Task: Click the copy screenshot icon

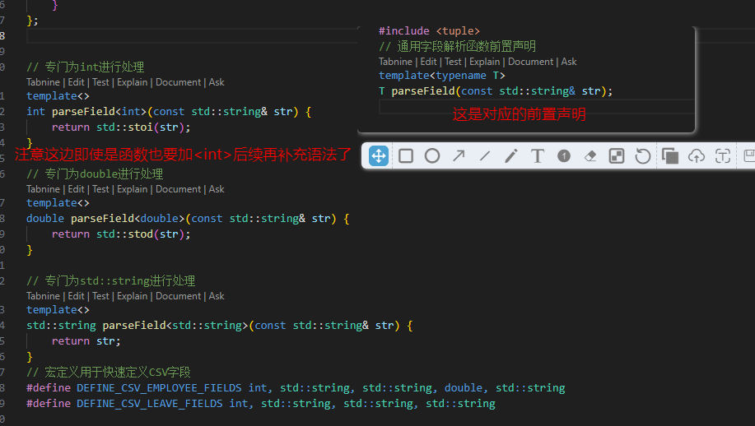Action: (670, 155)
